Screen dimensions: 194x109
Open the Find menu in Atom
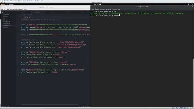(x=16, y=9)
